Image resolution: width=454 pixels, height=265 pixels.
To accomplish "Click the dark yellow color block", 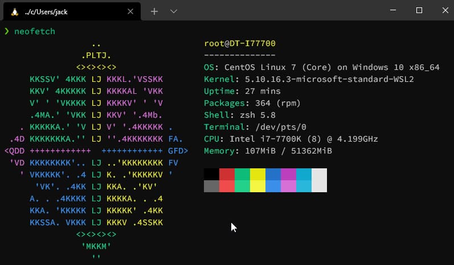I will [257, 174].
